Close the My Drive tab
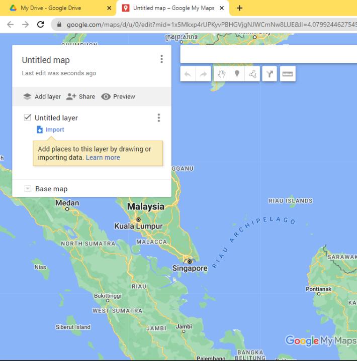The width and height of the screenshot is (357, 361). click(109, 8)
